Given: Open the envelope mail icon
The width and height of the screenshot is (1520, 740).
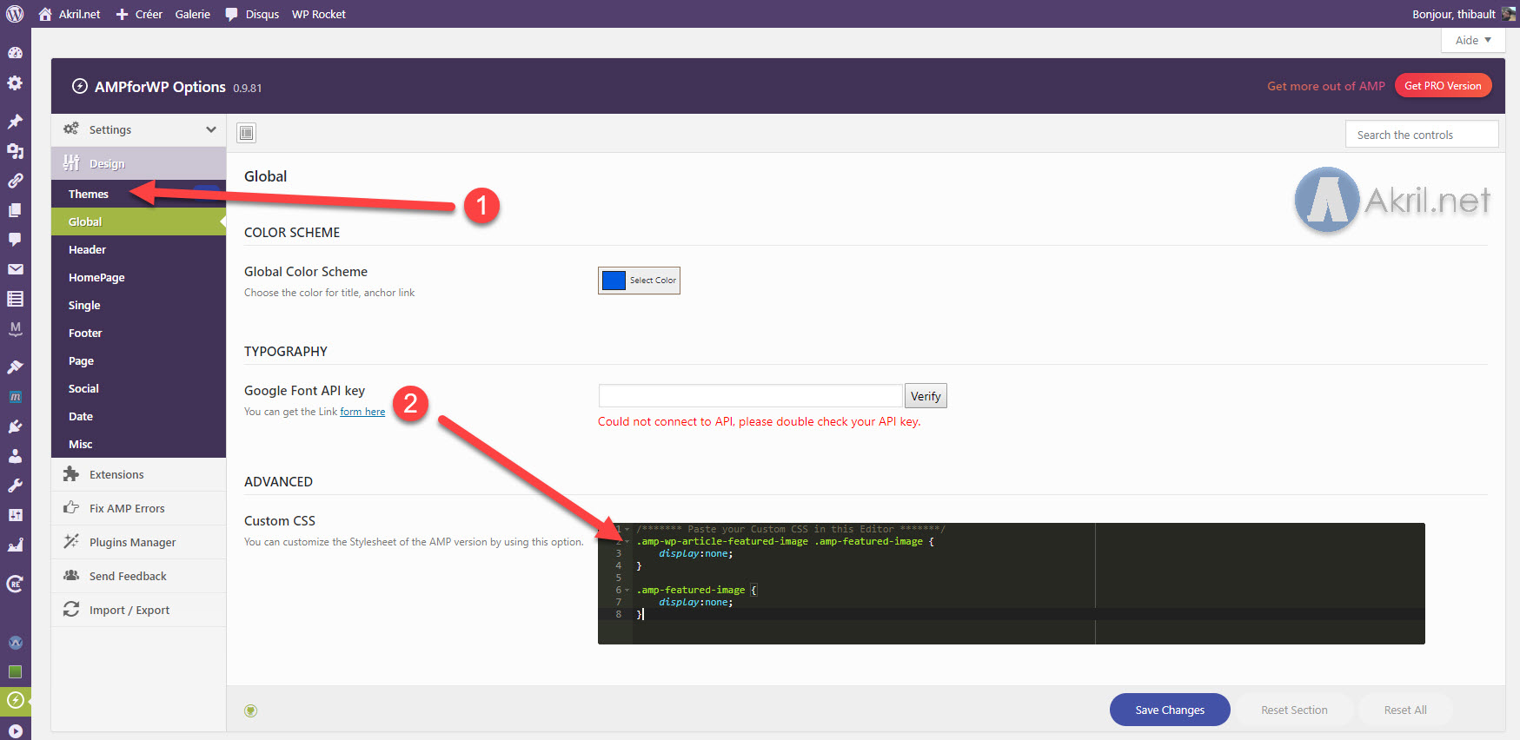Looking at the screenshot, I should 15,269.
